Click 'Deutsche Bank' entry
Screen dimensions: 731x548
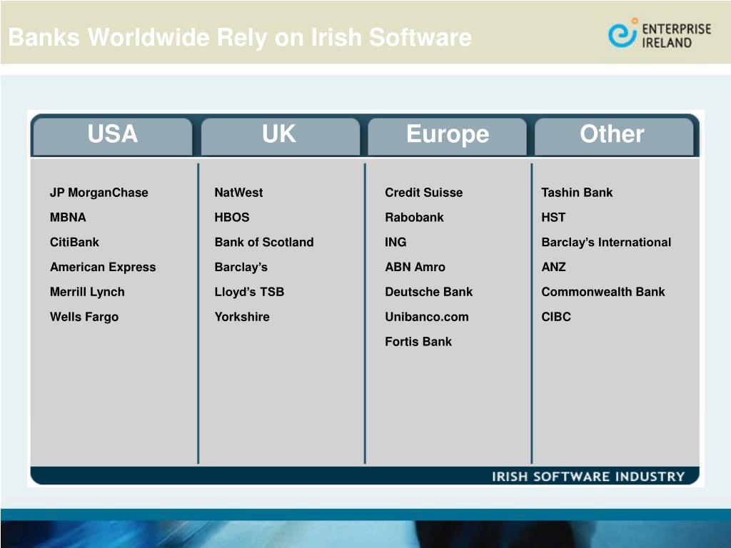coord(429,292)
